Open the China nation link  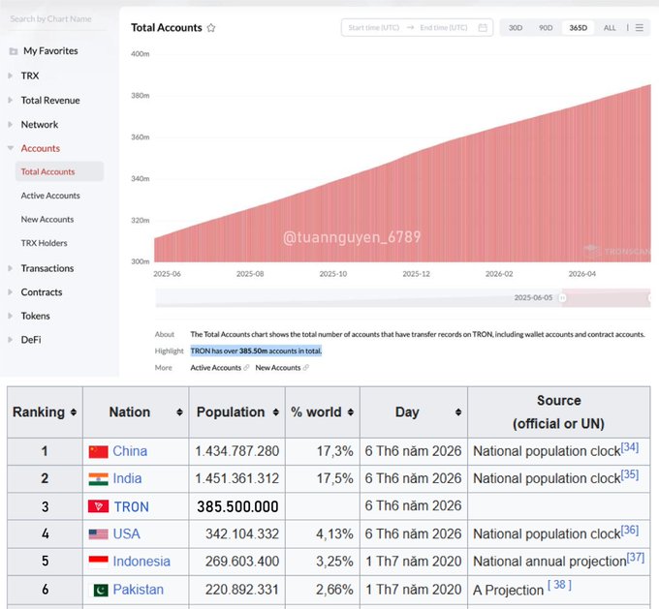click(130, 451)
